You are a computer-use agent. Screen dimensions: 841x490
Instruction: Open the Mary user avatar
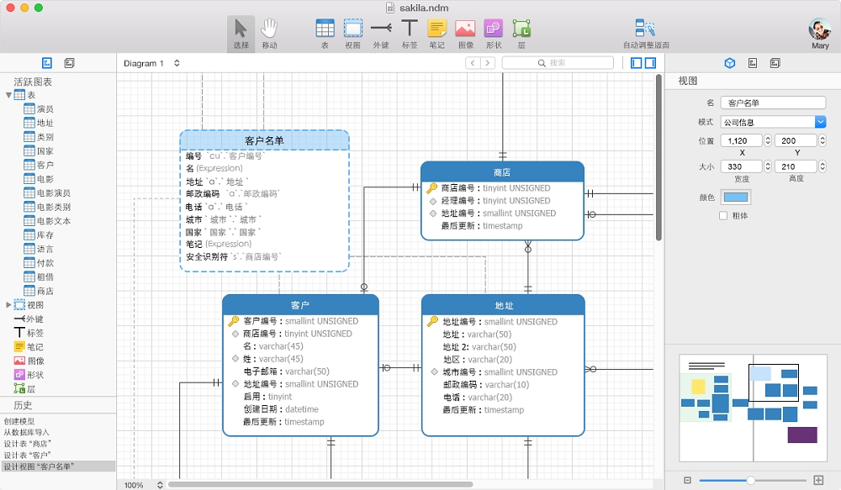click(819, 29)
